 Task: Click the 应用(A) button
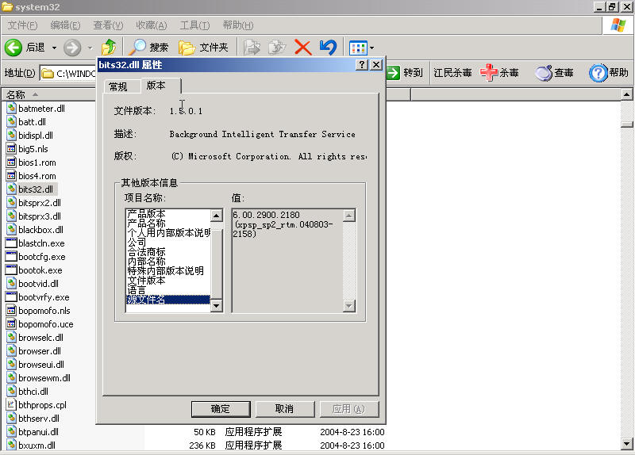(x=349, y=409)
